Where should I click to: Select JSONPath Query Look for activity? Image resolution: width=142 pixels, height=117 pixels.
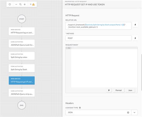point(22,43)
